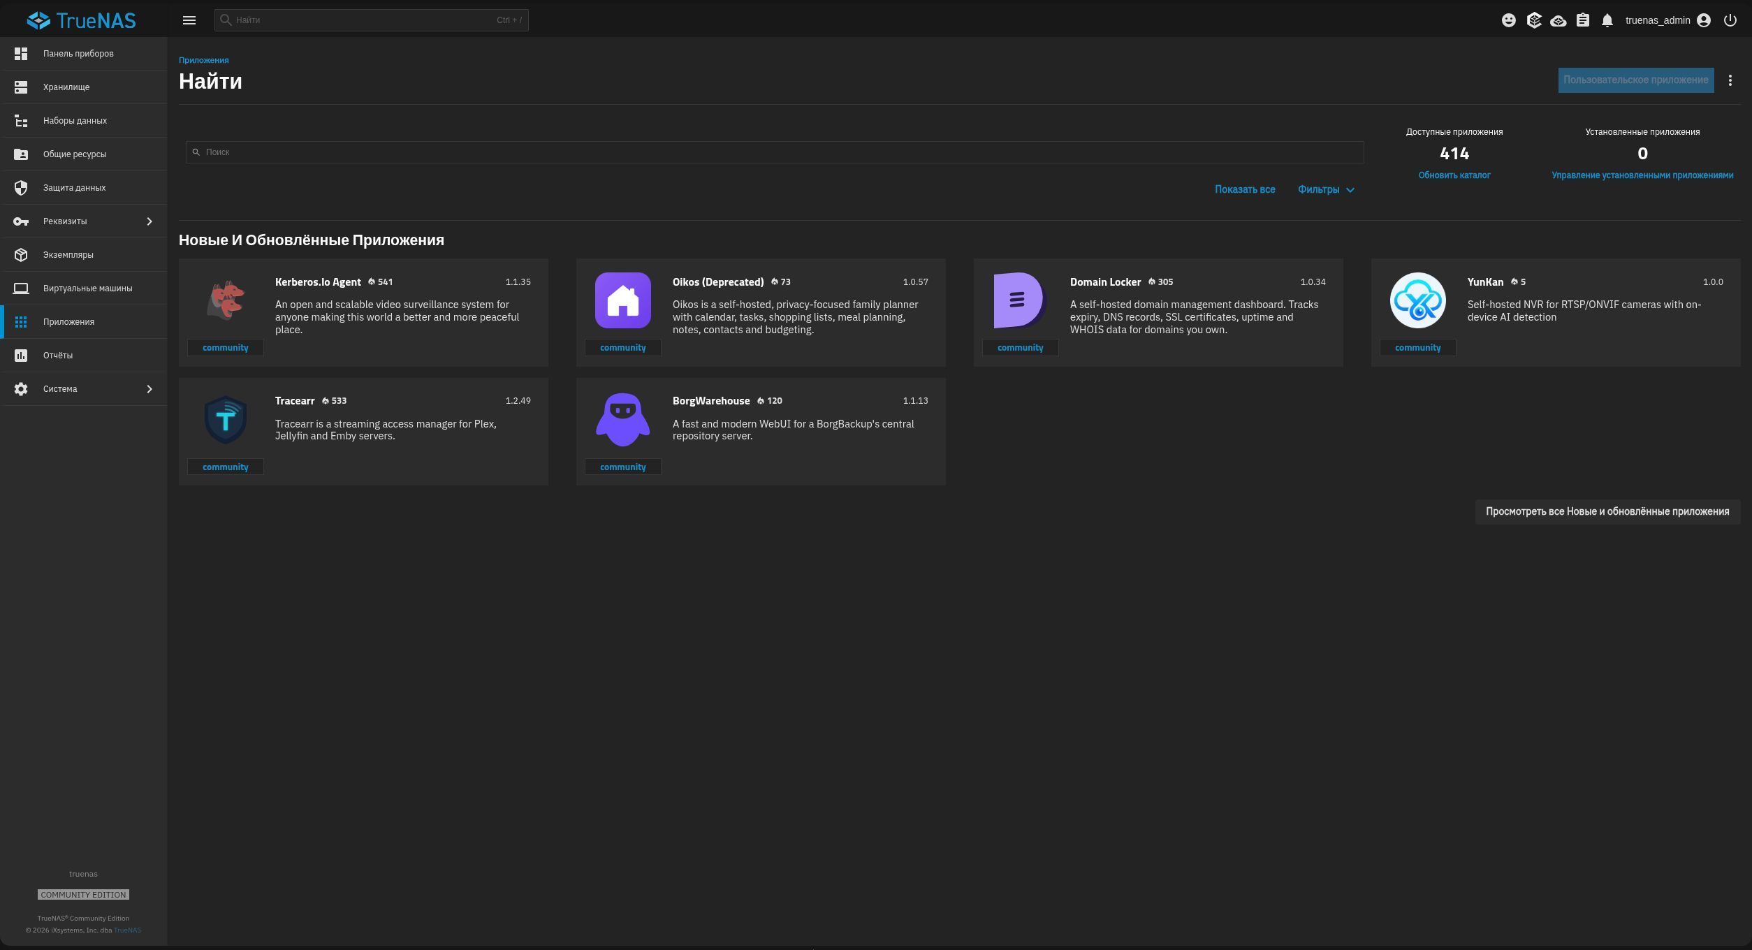Open the power menu icon
This screenshot has height=950, width=1752.
pyautogui.click(x=1730, y=20)
